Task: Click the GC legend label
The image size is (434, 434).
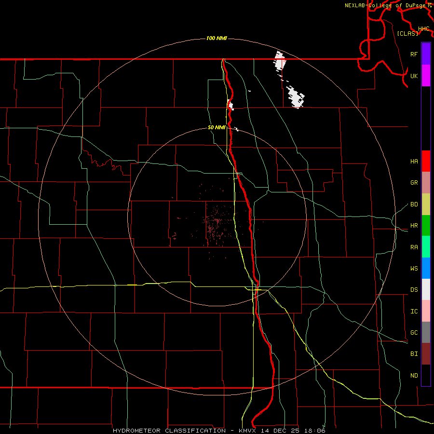Action: [x=414, y=332]
